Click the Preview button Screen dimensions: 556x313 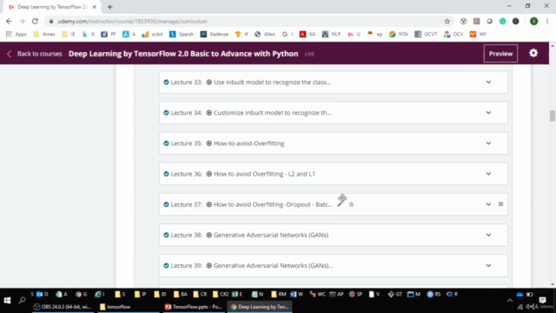pos(500,54)
